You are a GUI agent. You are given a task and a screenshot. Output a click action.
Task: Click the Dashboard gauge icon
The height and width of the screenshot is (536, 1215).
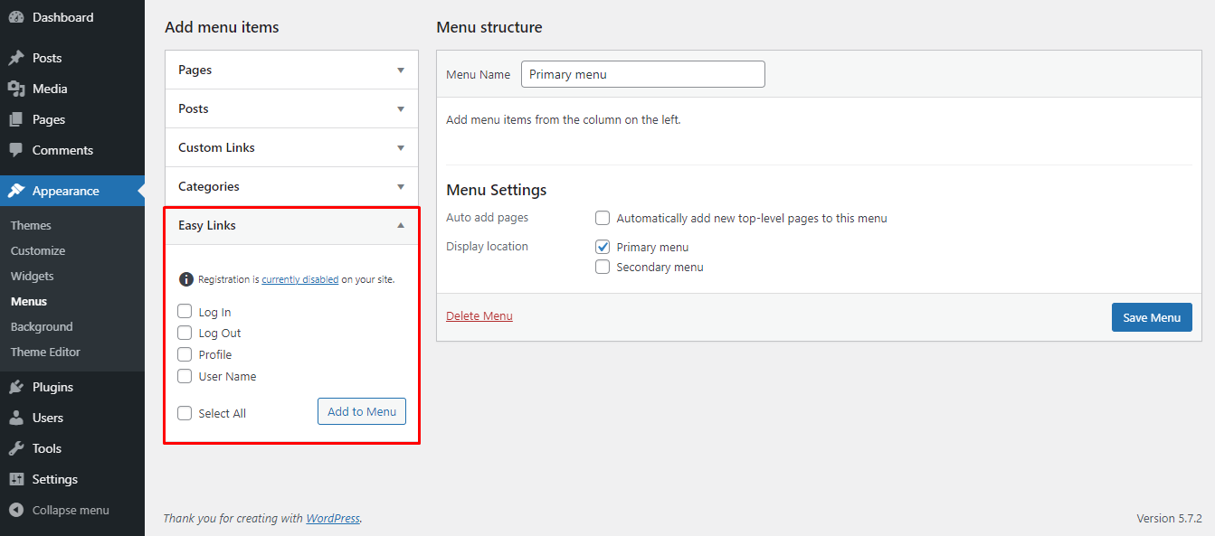[x=16, y=17]
